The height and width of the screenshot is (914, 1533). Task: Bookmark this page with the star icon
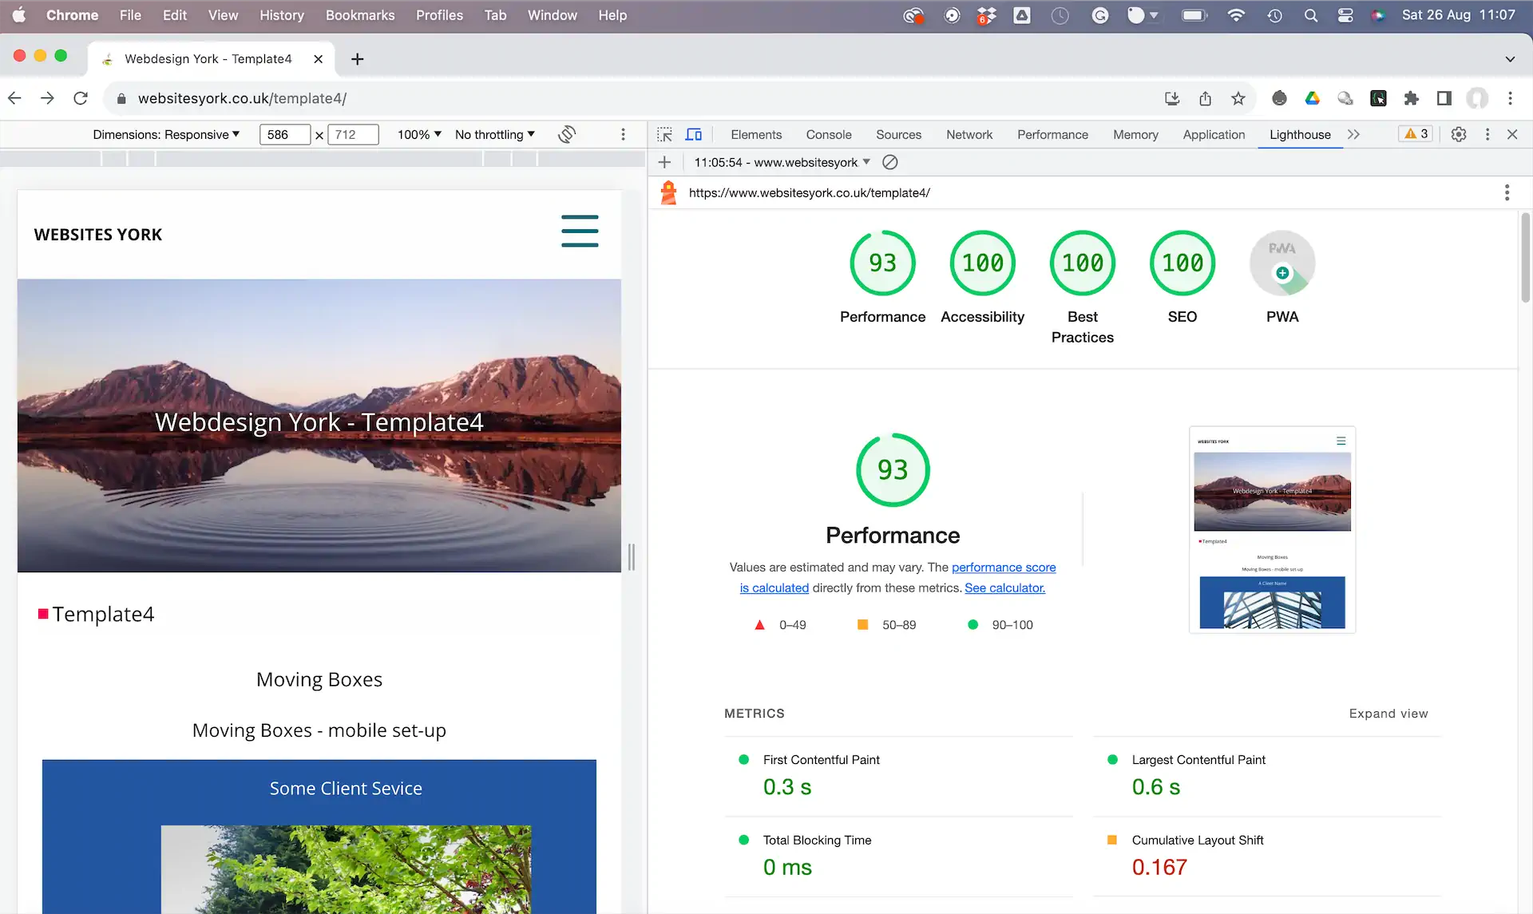(x=1238, y=98)
